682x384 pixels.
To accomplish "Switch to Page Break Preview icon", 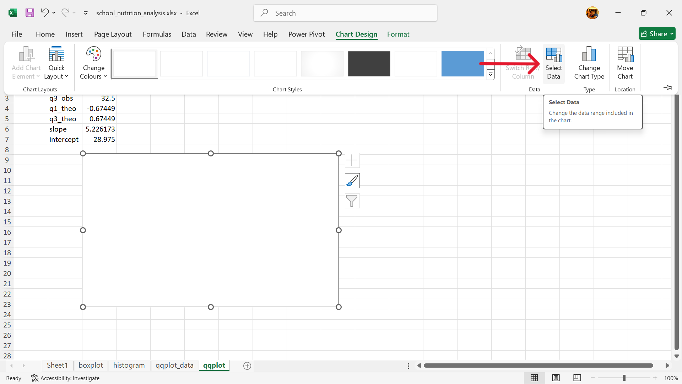I will (577, 378).
